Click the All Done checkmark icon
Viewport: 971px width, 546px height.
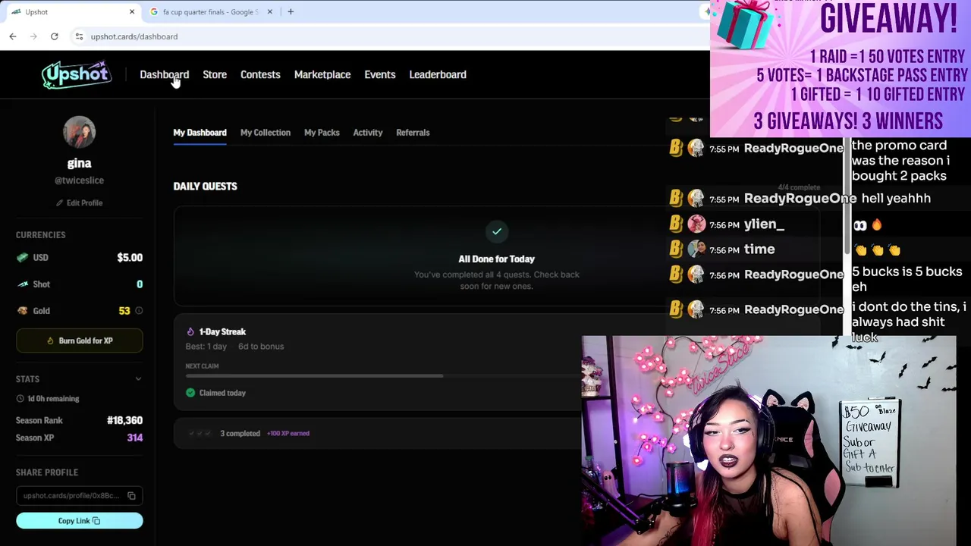point(497,231)
